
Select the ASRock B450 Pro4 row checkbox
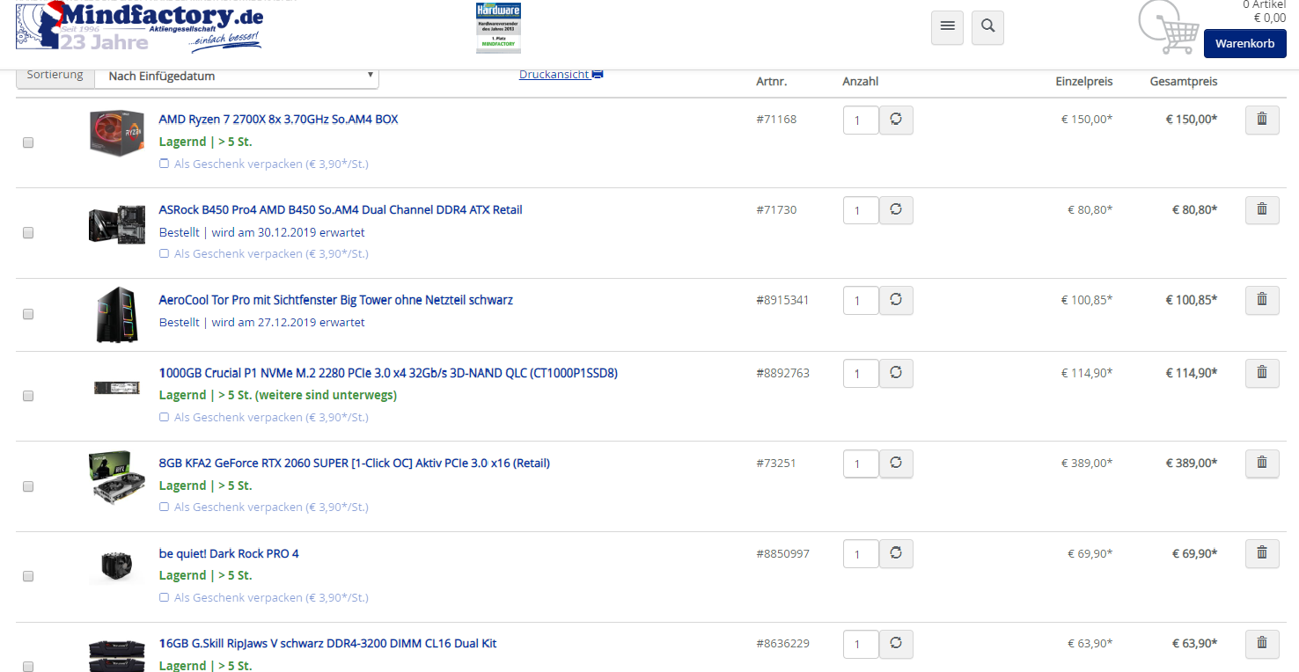pyautogui.click(x=28, y=233)
